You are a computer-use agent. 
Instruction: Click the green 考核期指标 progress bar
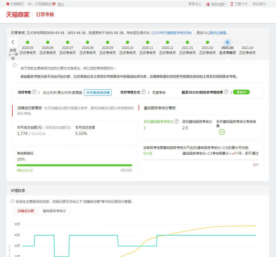point(74,165)
